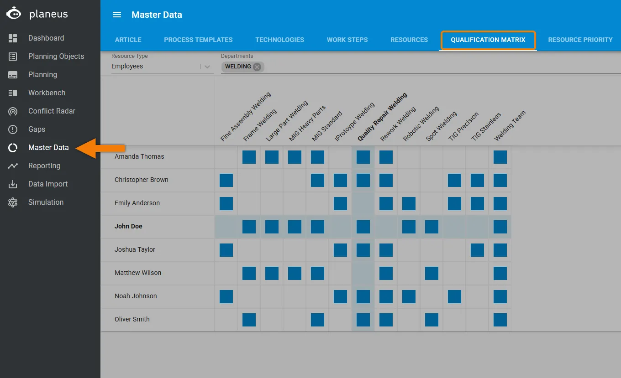Click the Planning Objects list icon
621x378 pixels.
tap(13, 57)
